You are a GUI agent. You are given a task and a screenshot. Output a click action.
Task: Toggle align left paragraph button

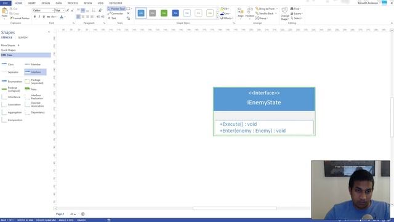78,17
